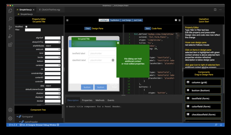231x135 pixels.
Task: Open Accounts menu in activity bar
Action: pyautogui.click(x=10, y=110)
